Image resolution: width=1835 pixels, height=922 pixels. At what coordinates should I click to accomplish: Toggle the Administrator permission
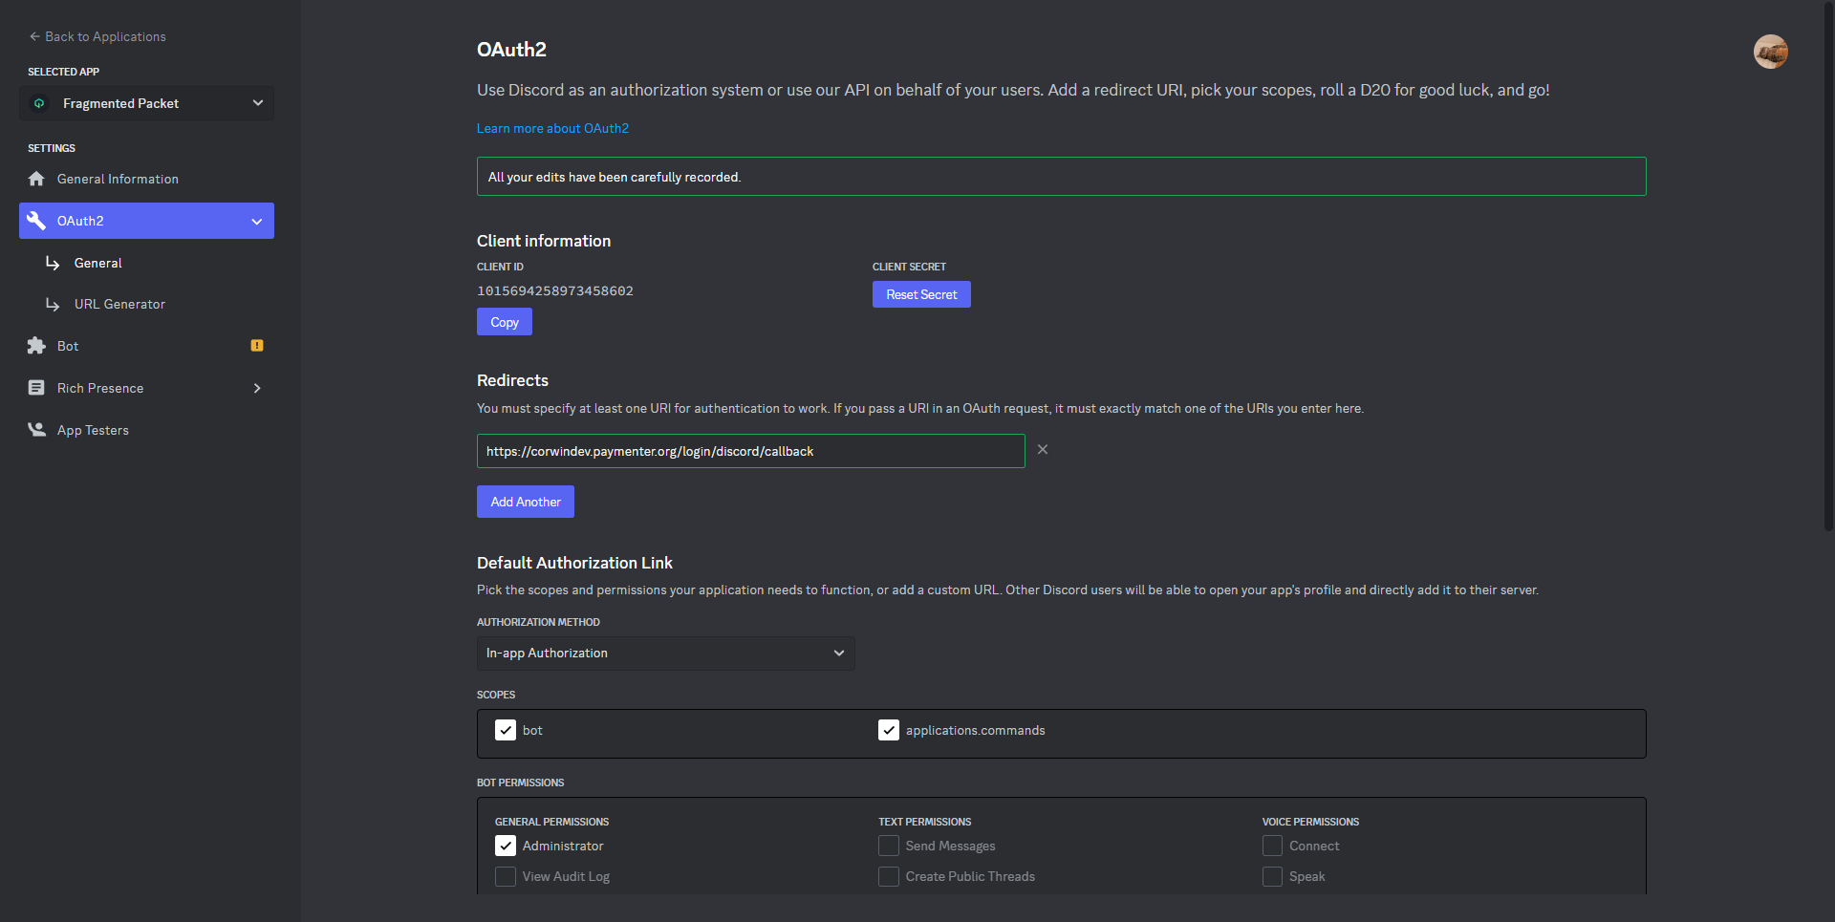pos(506,846)
